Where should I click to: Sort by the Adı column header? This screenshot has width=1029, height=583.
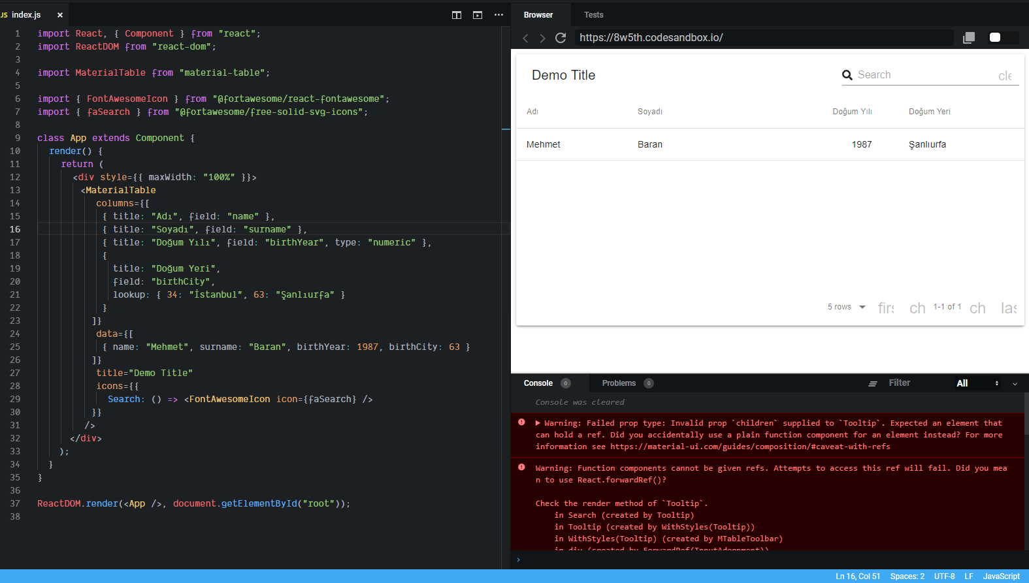click(x=532, y=112)
